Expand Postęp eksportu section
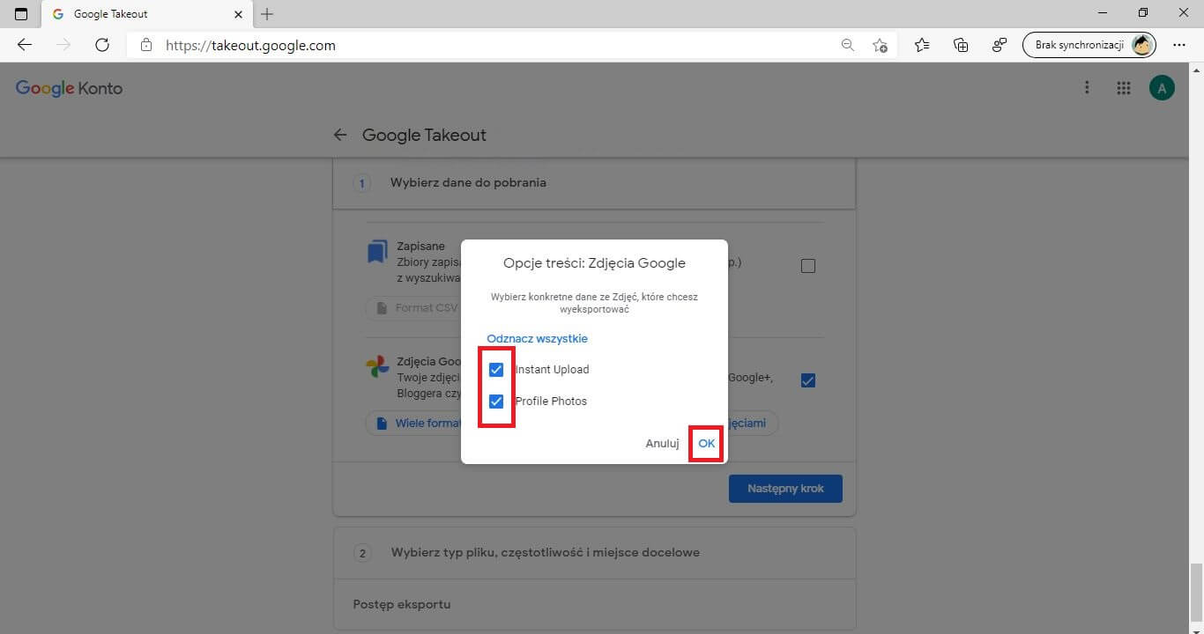Image resolution: width=1204 pixels, height=634 pixels. 594,605
